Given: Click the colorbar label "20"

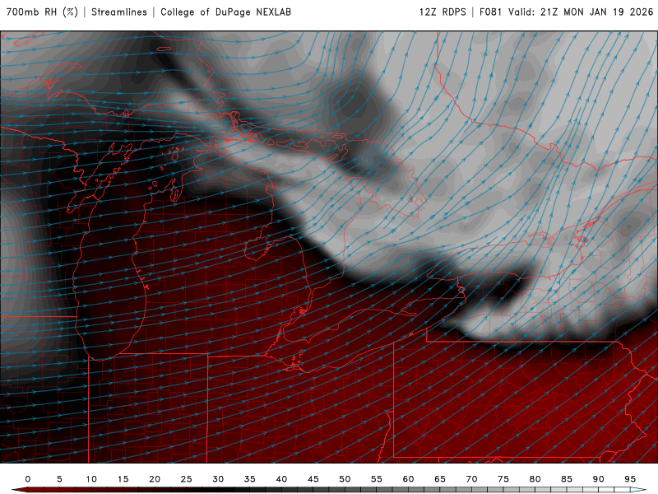Looking at the screenshot, I should 155,479.
